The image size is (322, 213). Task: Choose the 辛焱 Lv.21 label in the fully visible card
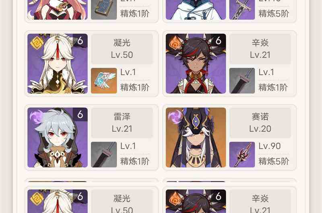coord(260,49)
